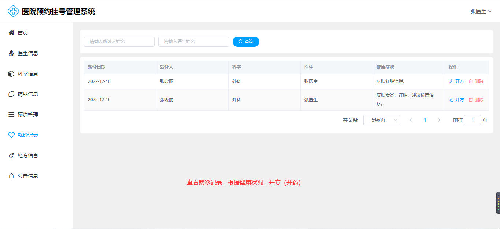Viewport: 500px width, 229px height.
Task: Expand the 5条/页 page size selector
Action: tap(381, 120)
